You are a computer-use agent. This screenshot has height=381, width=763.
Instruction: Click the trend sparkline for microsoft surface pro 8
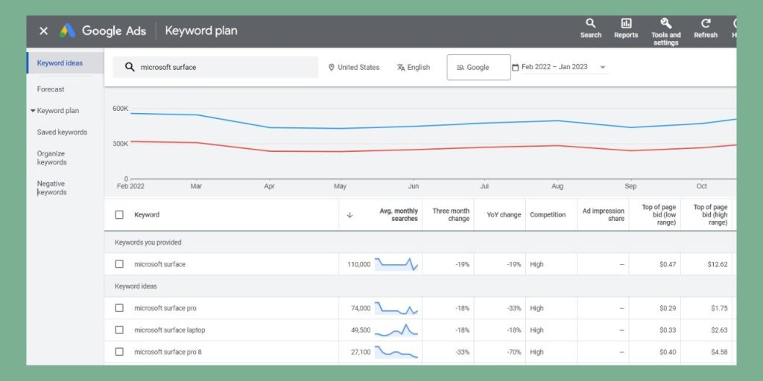[x=396, y=352]
